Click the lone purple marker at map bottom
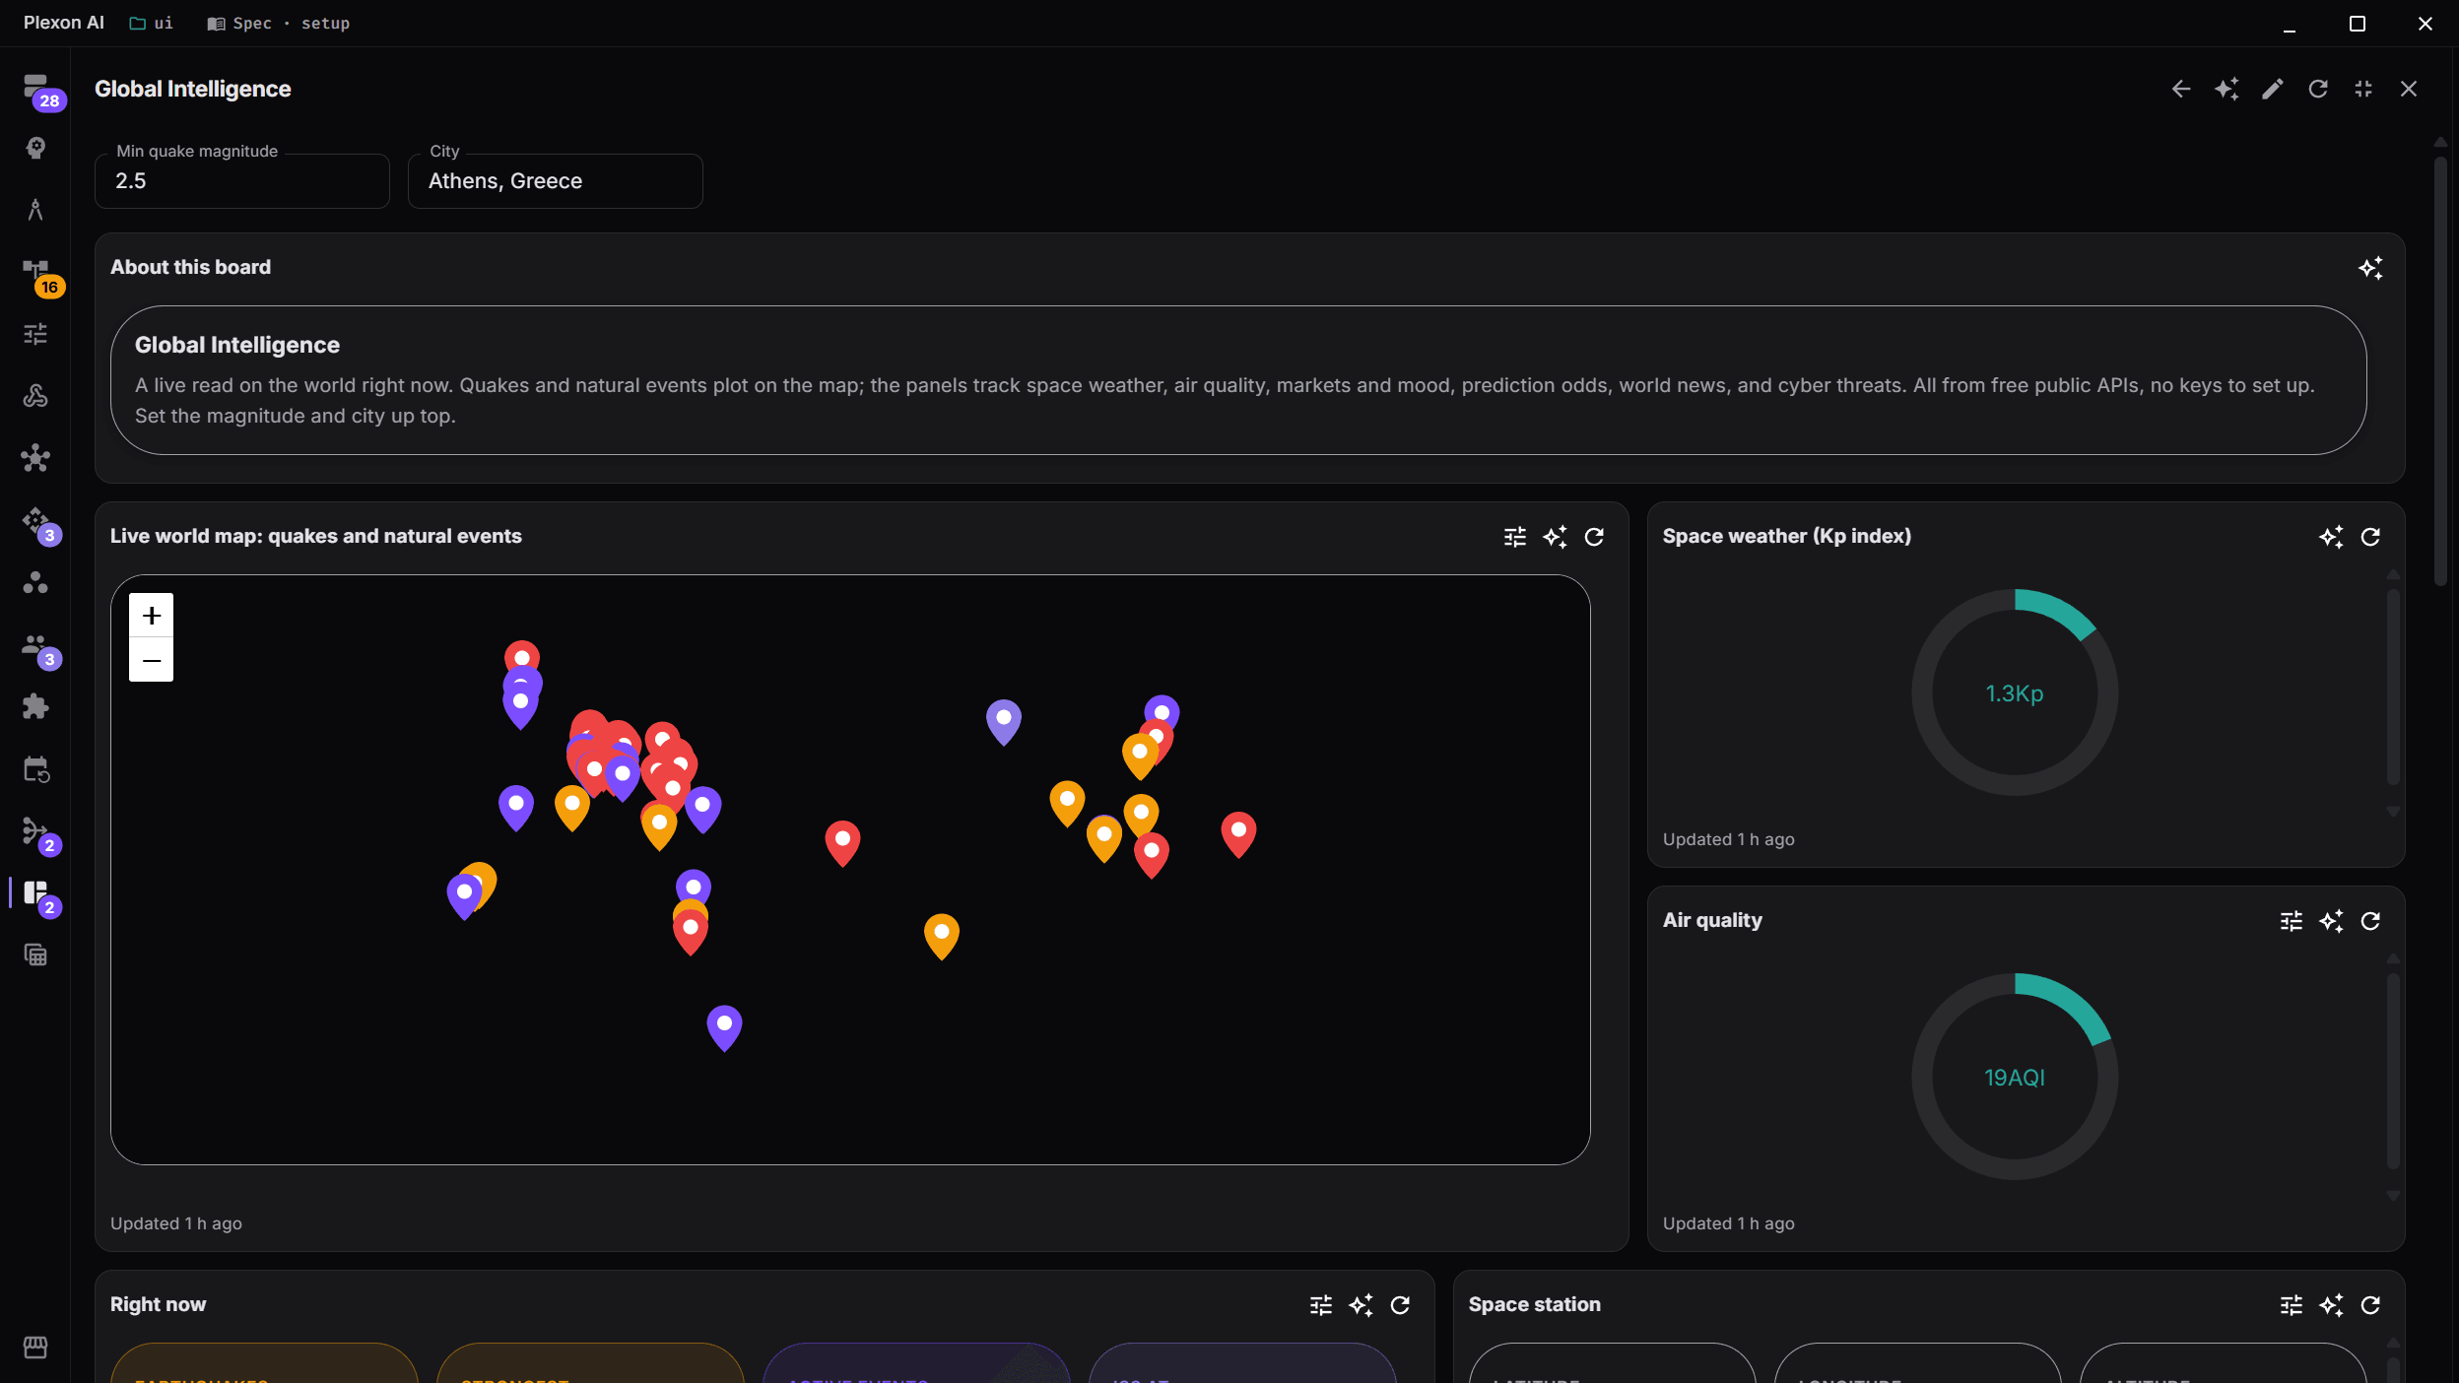The height and width of the screenshot is (1383, 2459). point(724,1027)
